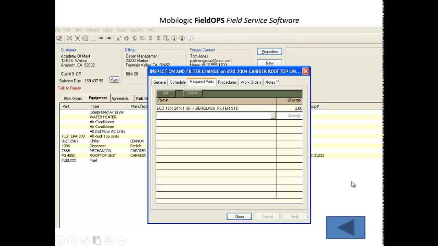Click the Close button in dialog
438x246 pixels.
click(x=239, y=217)
